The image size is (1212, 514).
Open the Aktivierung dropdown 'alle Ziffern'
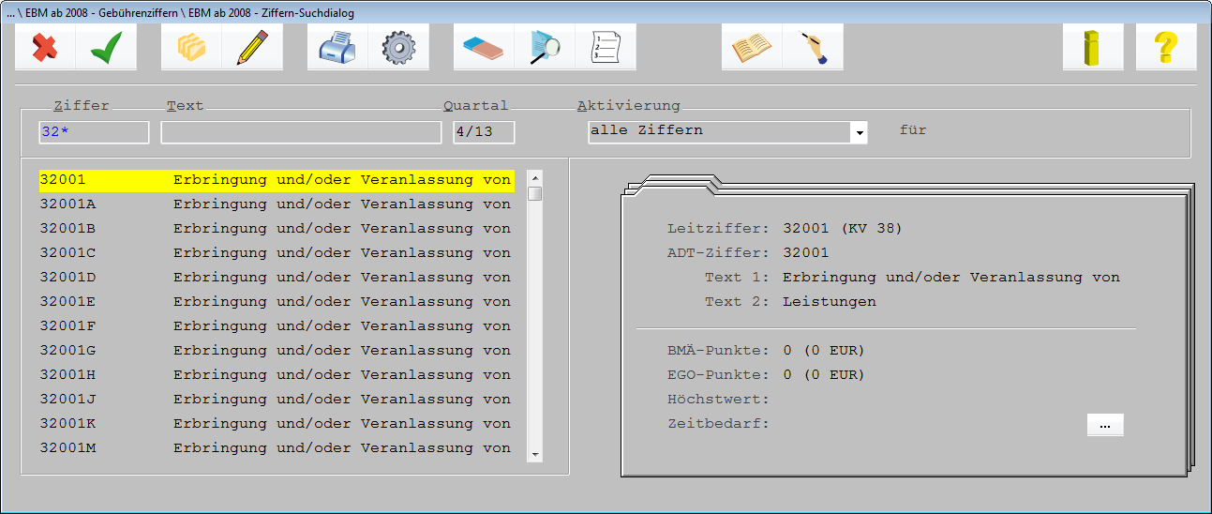click(x=727, y=132)
